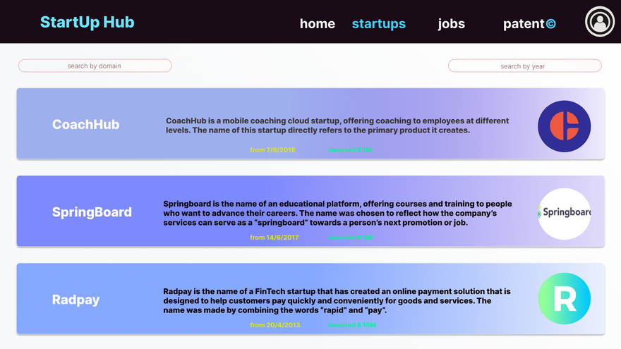Open the user profile icon
The width and height of the screenshot is (621, 349).
pyautogui.click(x=600, y=22)
